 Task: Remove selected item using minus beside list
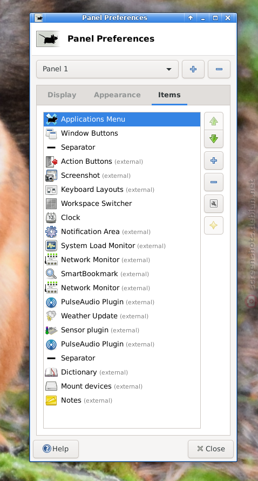tap(214, 182)
